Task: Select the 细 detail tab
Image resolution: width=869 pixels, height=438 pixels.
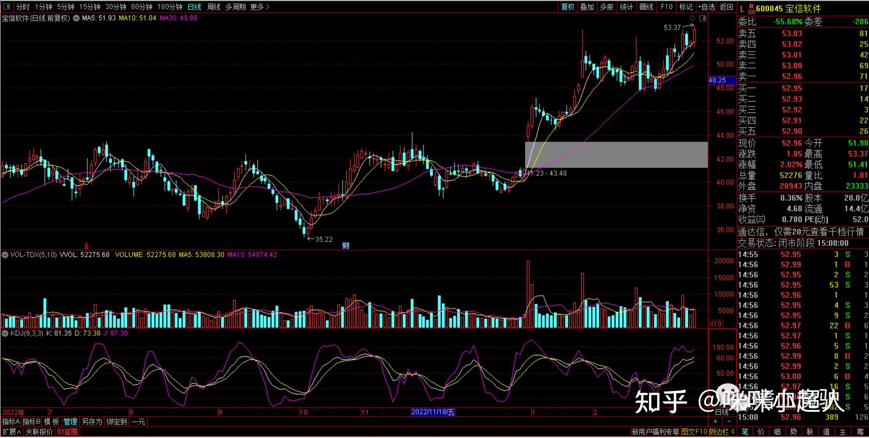Action: [x=777, y=432]
